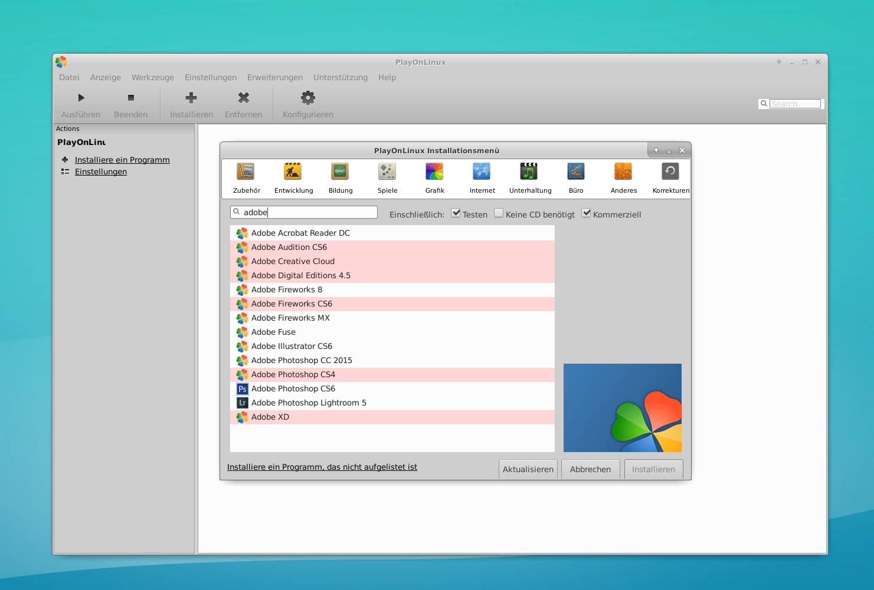Select Adobe Photoshop CS4
Viewport: 874px width, 590px height.
392,375
